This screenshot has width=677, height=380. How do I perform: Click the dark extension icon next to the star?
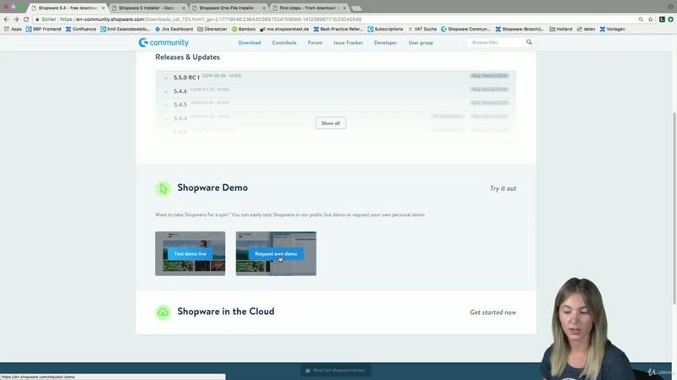662,19
